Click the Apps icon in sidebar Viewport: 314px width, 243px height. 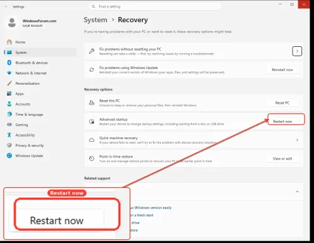(9, 94)
